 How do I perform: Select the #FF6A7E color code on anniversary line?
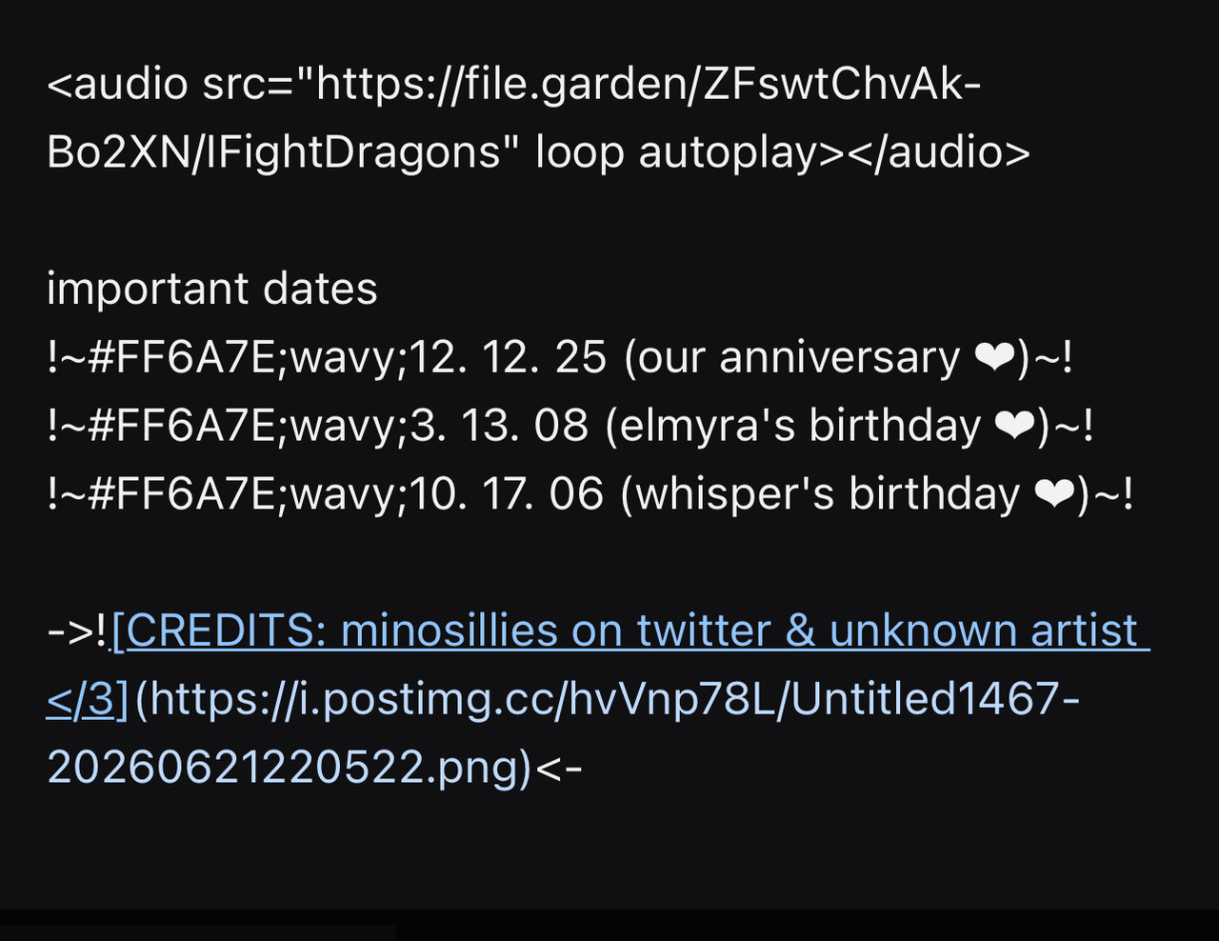tap(181, 358)
